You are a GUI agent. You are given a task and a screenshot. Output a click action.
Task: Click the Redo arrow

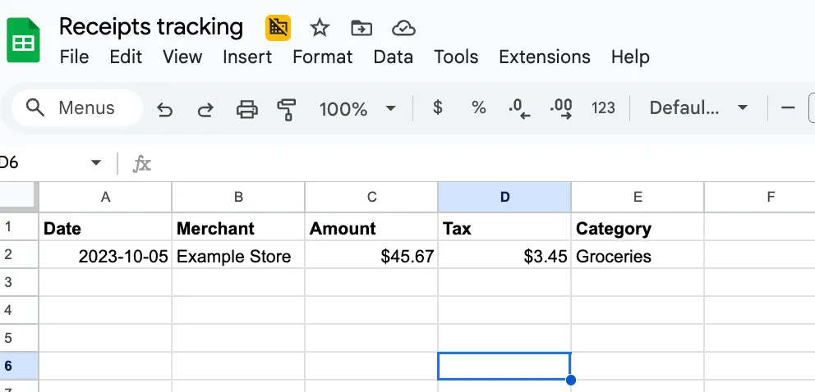pos(205,109)
